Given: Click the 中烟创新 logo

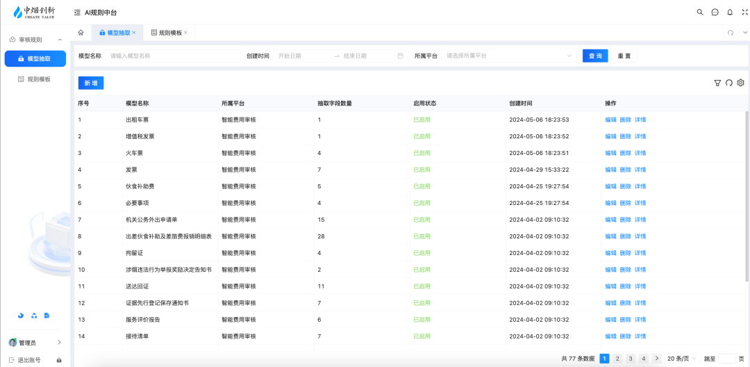Looking at the screenshot, I should coord(34,13).
